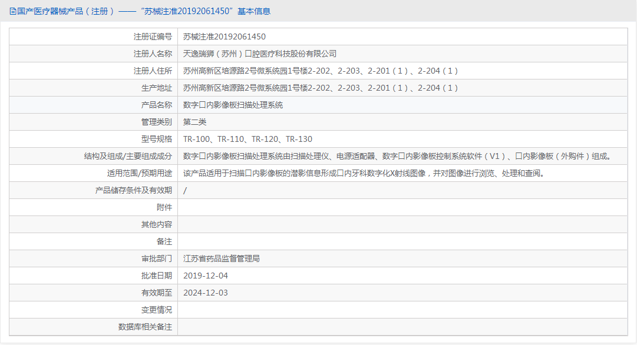The width and height of the screenshot is (637, 345).
Task: Click the label 注册人名称
Action: tap(153, 54)
